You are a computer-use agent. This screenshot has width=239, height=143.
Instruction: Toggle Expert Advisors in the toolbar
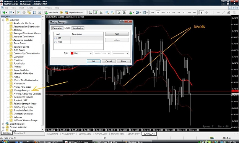74,13
